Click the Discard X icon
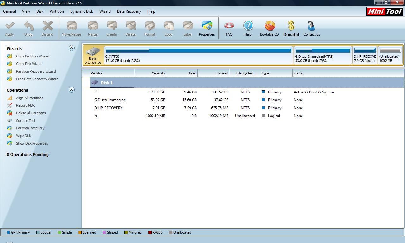405x243 pixels. (x=47, y=26)
